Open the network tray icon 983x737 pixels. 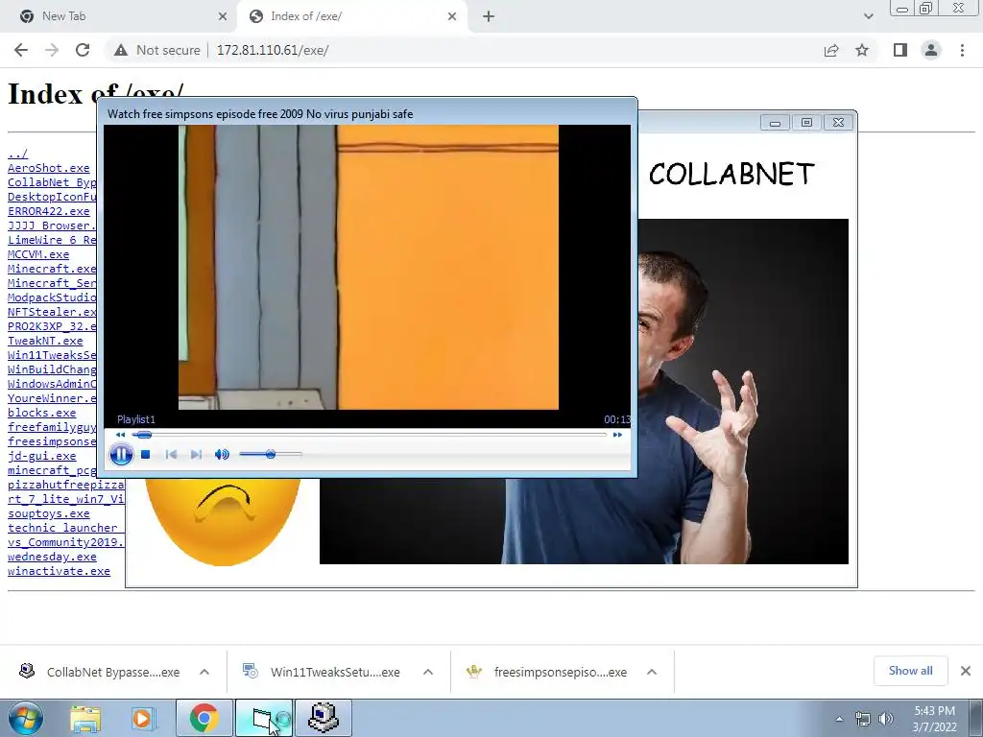point(863,719)
